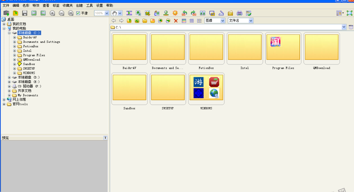Screen dimensions: 354x192
Task: Click the calendar checkmark icon
Action: 248,13
